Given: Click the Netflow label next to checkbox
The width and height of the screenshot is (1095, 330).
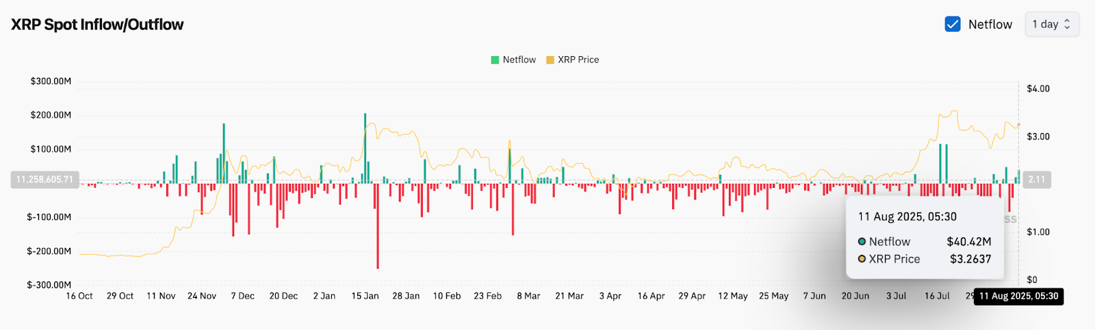Looking at the screenshot, I should (x=990, y=25).
